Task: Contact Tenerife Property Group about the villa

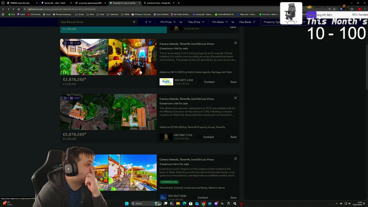Action: tap(206, 137)
